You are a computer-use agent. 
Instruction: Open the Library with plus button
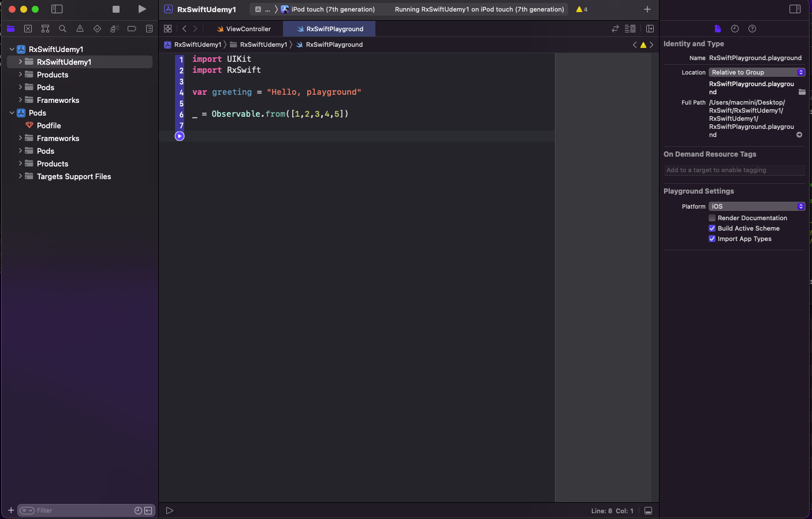[x=647, y=9]
